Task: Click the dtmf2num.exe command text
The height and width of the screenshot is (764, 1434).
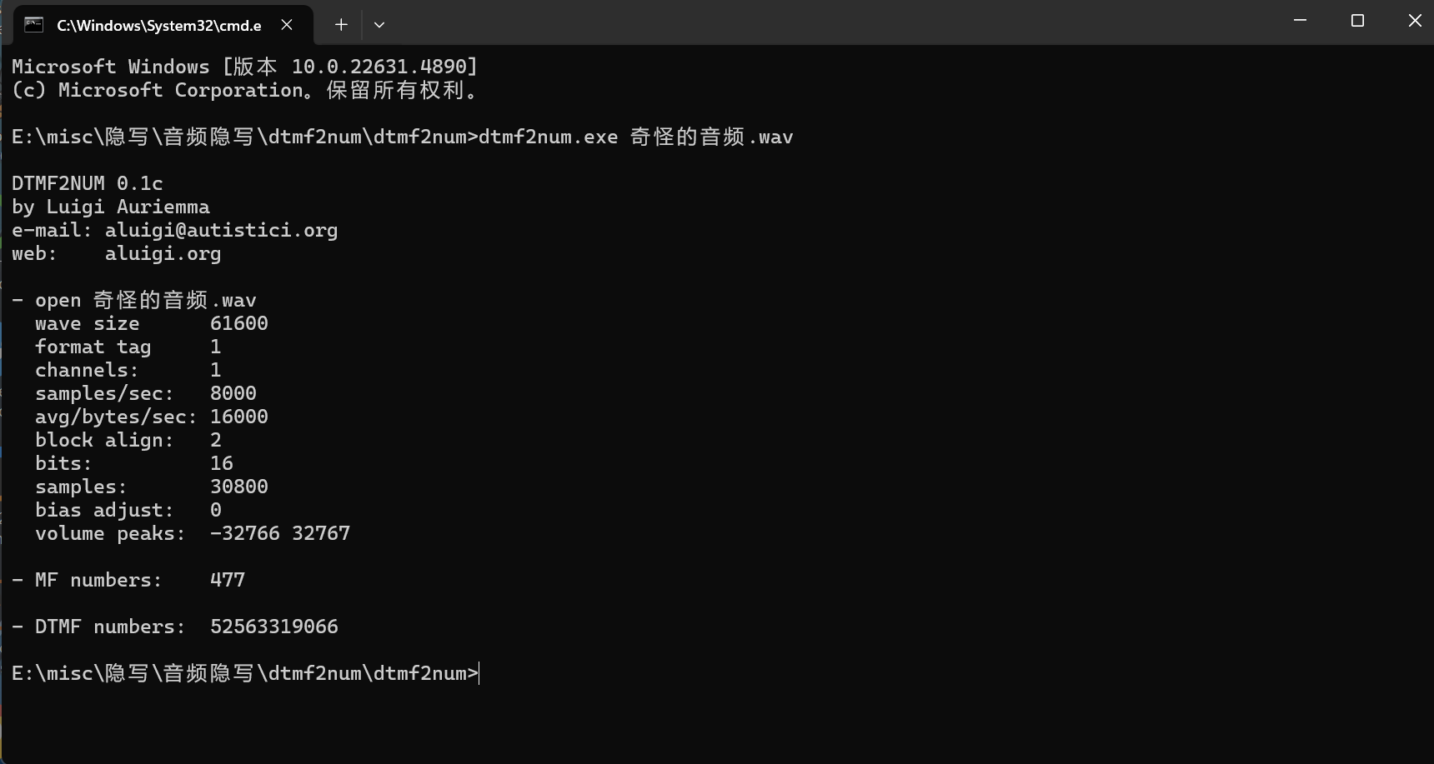Action: [549, 137]
